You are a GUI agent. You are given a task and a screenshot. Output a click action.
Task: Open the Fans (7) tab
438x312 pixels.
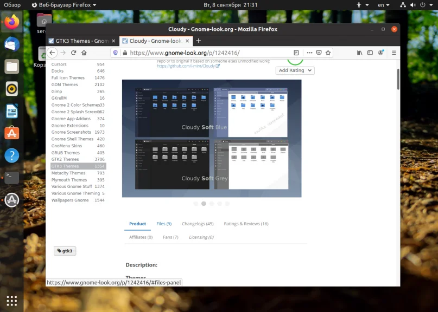[170, 237]
